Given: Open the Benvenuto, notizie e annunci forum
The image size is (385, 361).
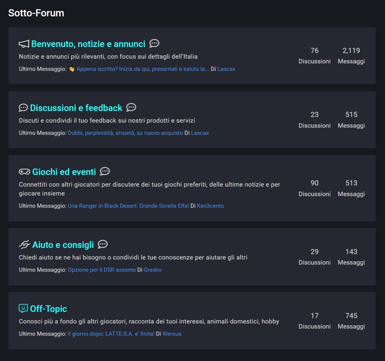Looking at the screenshot, I should [x=89, y=43].
